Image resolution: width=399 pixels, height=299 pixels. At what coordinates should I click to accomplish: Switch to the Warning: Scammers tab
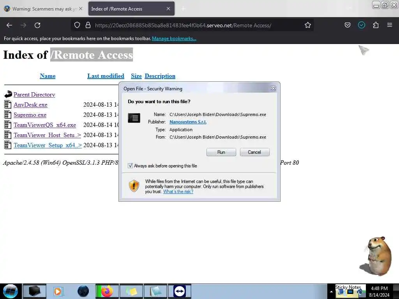coord(44,9)
